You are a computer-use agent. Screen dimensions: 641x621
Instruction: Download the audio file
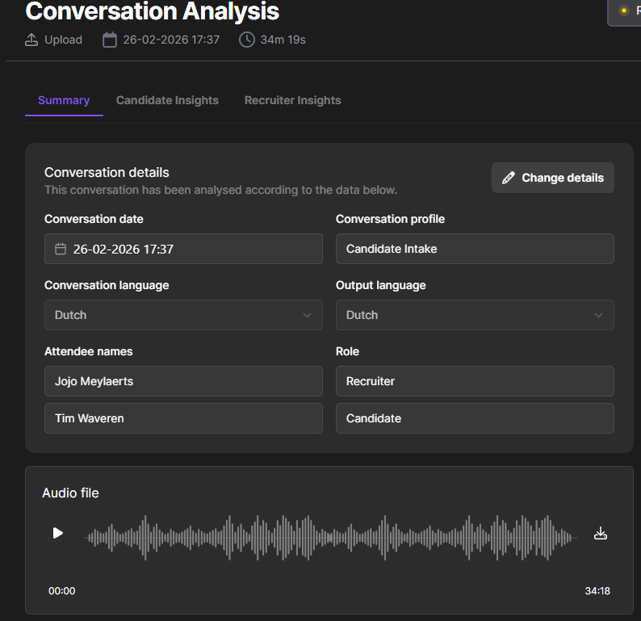point(600,533)
